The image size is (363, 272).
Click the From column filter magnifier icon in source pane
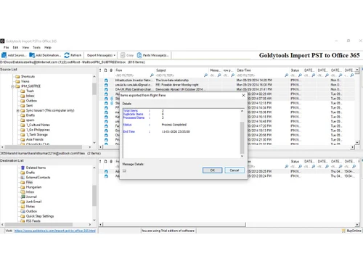point(152,75)
